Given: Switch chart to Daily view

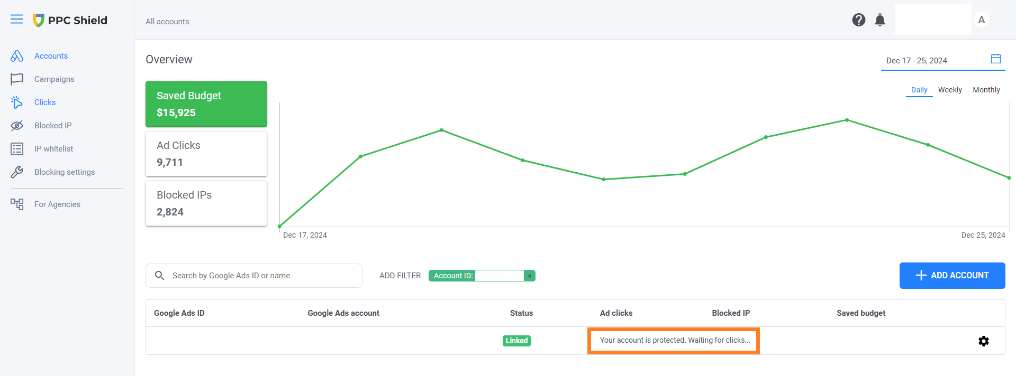Looking at the screenshot, I should 919,90.
